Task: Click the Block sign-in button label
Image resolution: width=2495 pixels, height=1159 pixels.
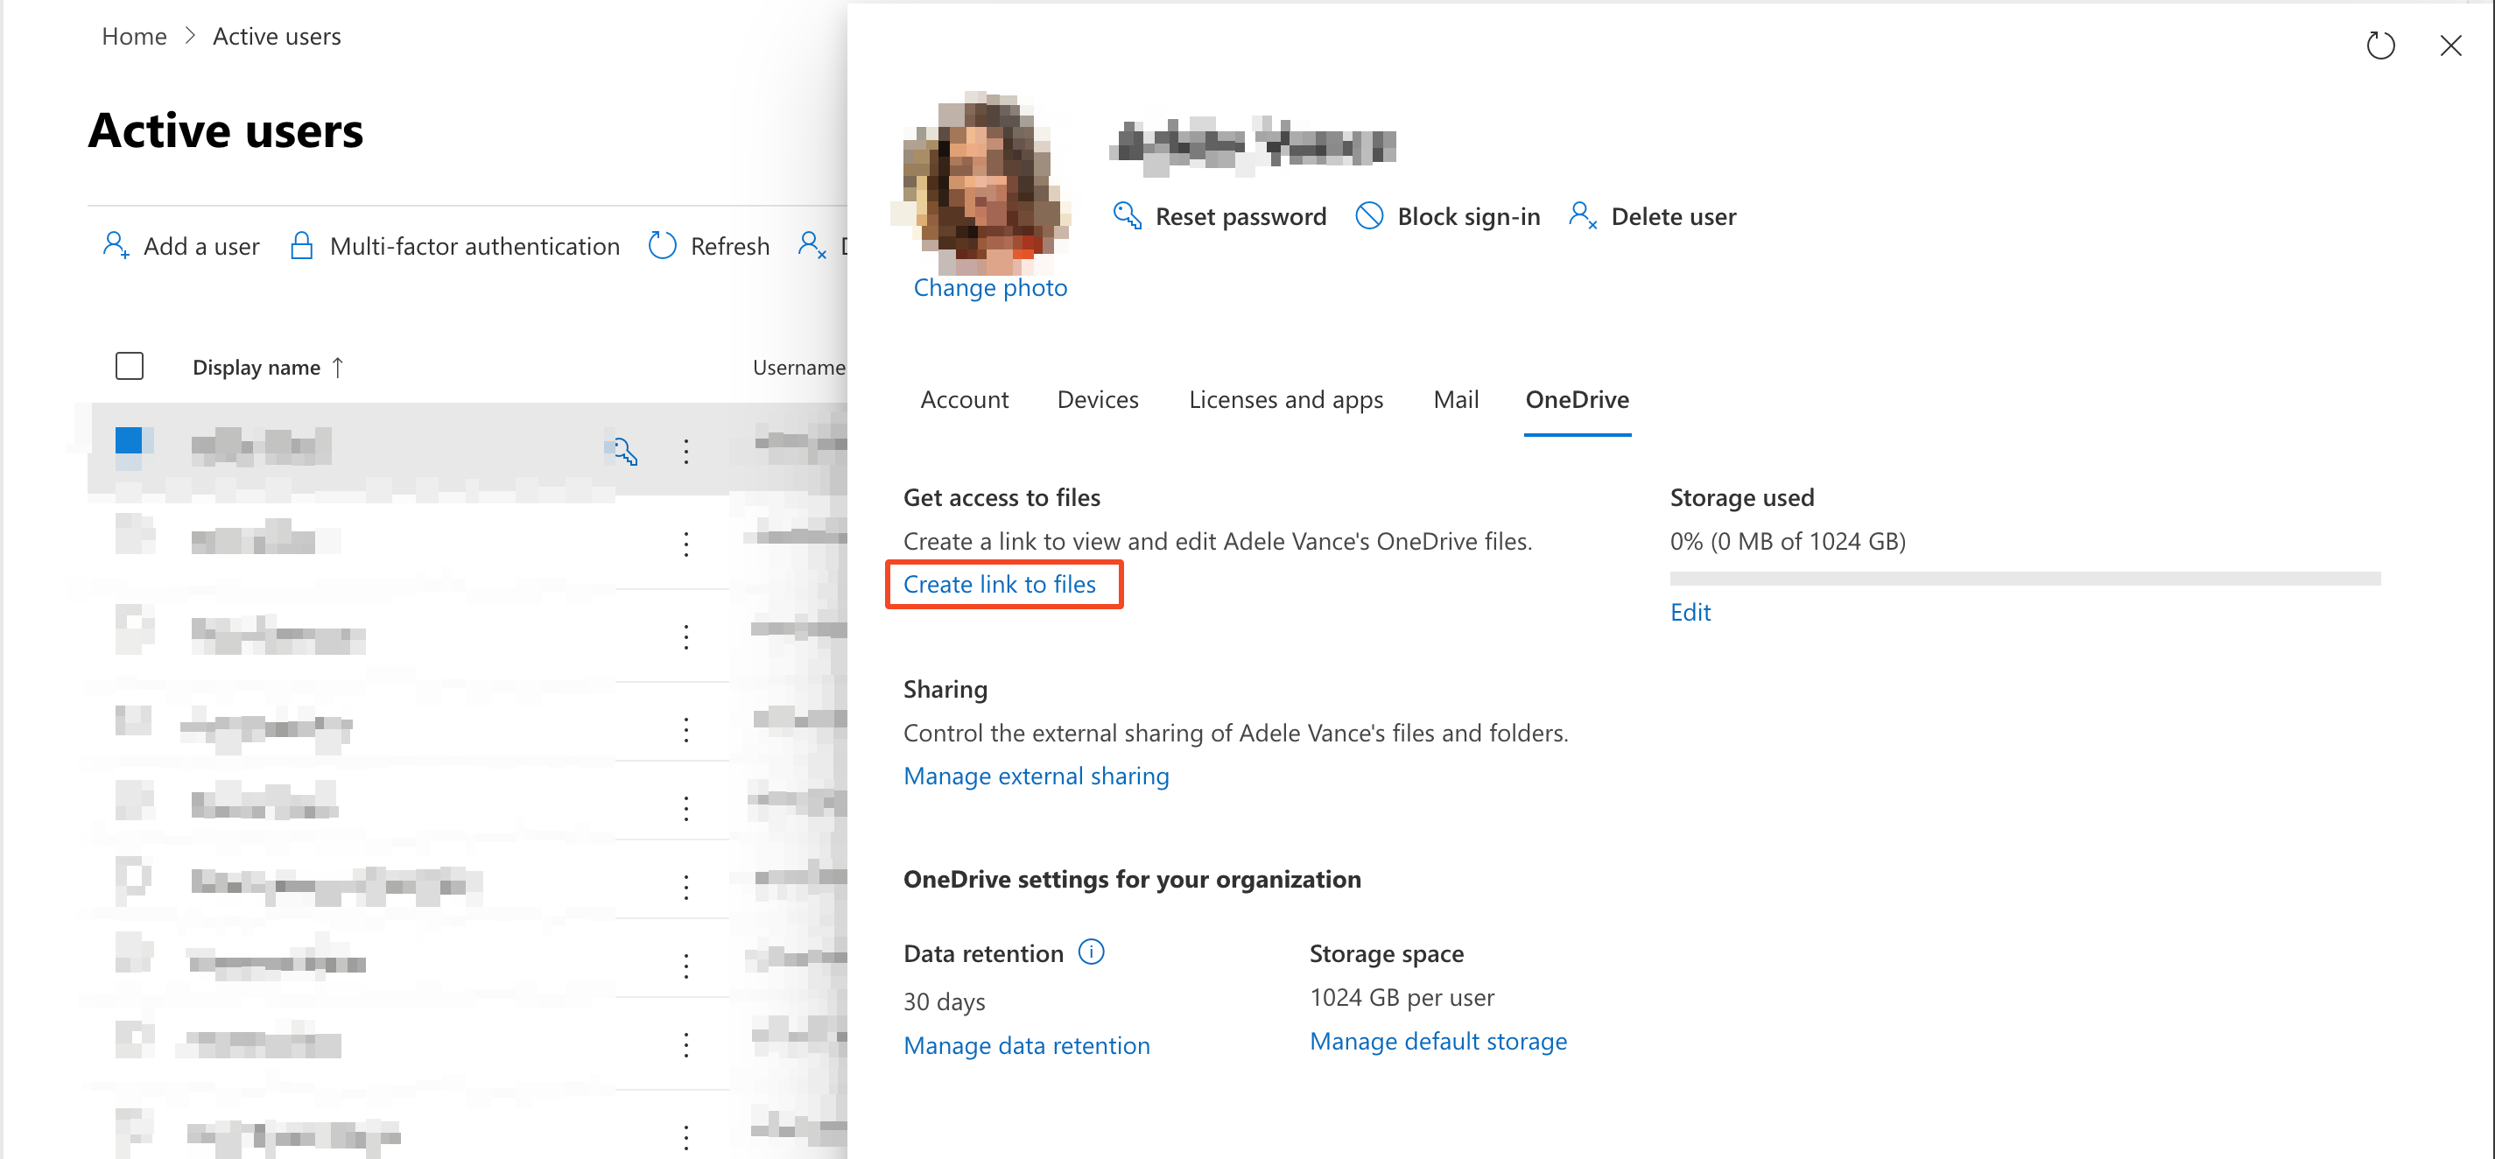Action: point(1467,216)
